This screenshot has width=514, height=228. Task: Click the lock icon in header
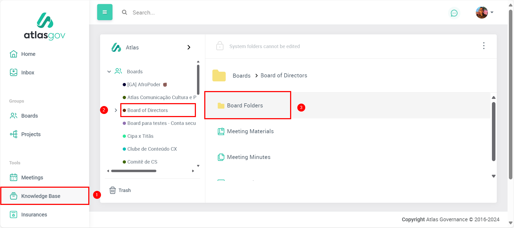[220, 46]
